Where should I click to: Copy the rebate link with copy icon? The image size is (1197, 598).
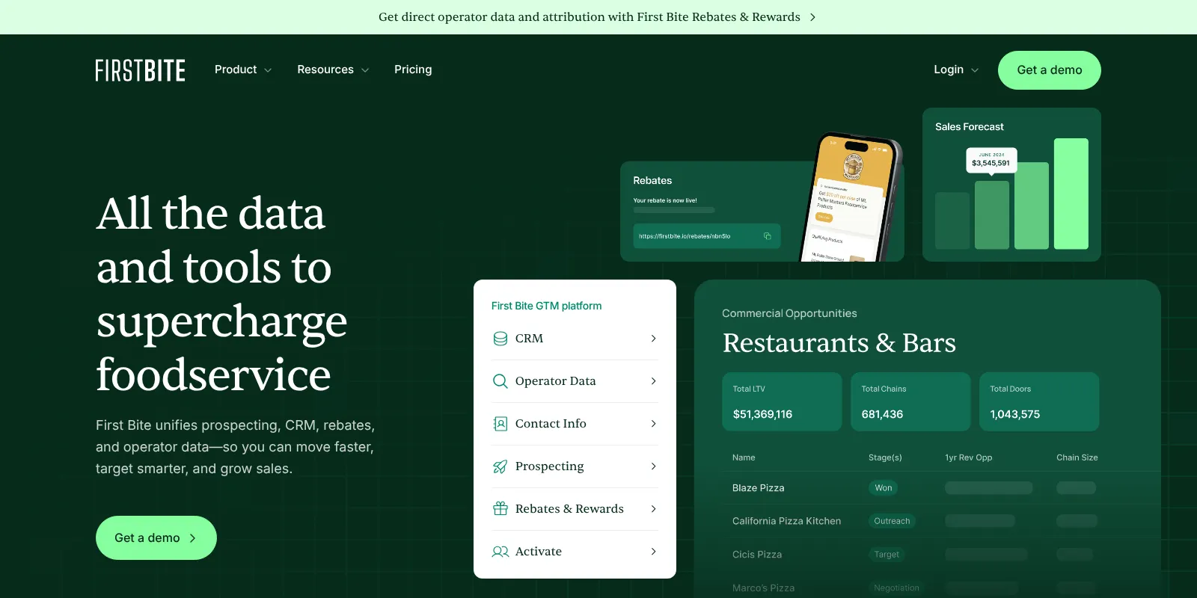pos(767,236)
